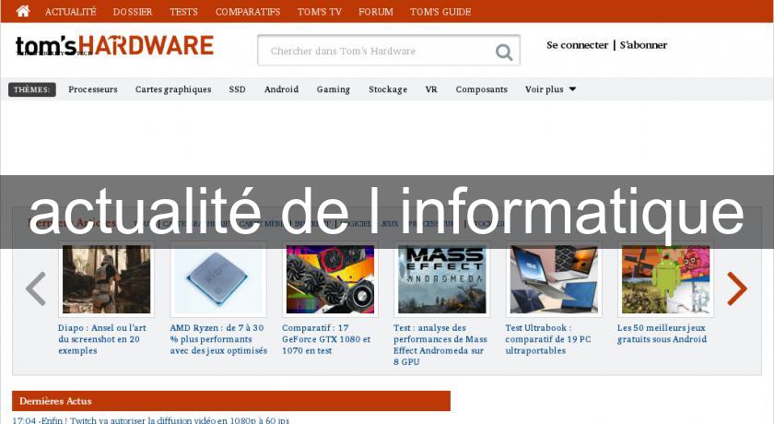This screenshot has width=774, height=424.
Task: Click the THÈMES label badge
Action: [32, 89]
